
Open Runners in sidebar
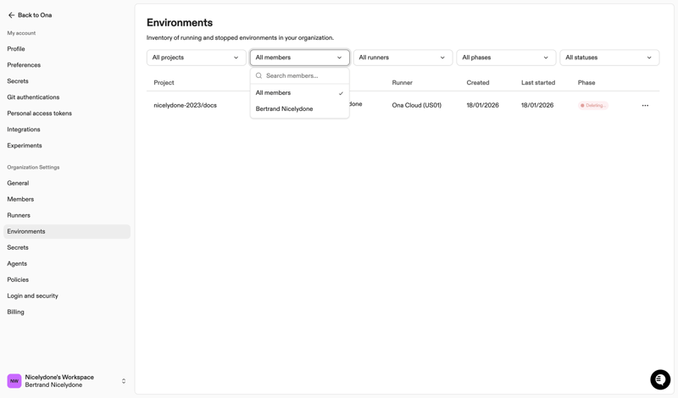coord(67,215)
